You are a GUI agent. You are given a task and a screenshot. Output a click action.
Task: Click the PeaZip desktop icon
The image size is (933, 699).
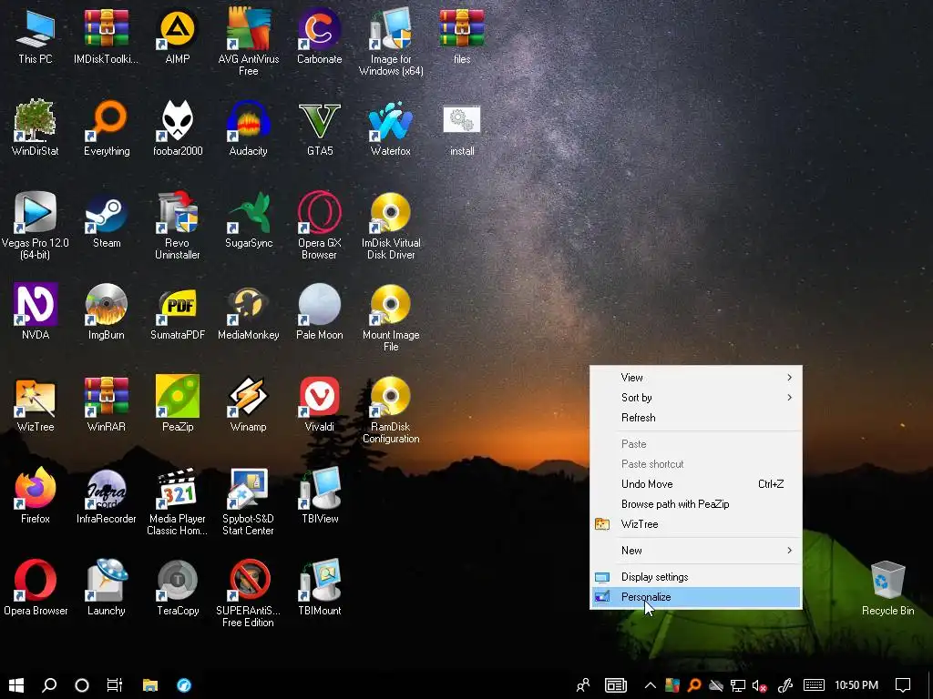click(x=178, y=397)
